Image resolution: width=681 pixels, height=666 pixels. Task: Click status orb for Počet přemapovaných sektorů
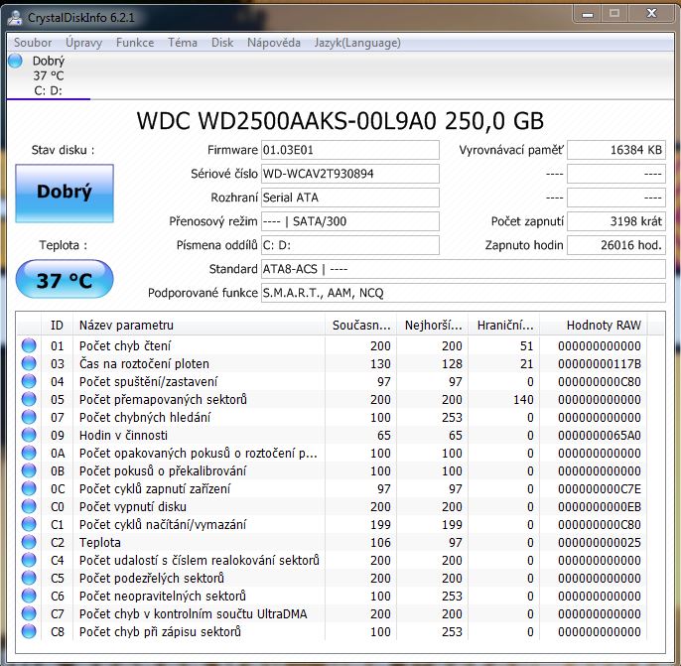[28, 399]
